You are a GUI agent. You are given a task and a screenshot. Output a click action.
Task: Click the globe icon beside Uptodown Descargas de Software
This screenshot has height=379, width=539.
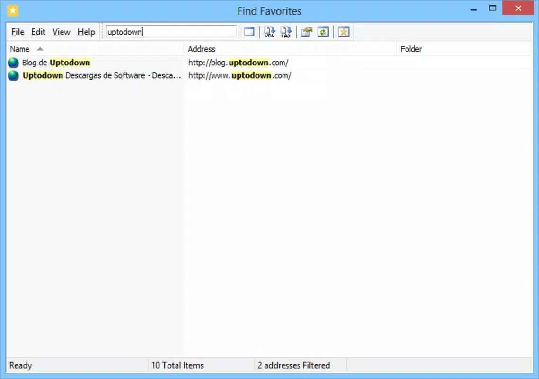coord(13,75)
